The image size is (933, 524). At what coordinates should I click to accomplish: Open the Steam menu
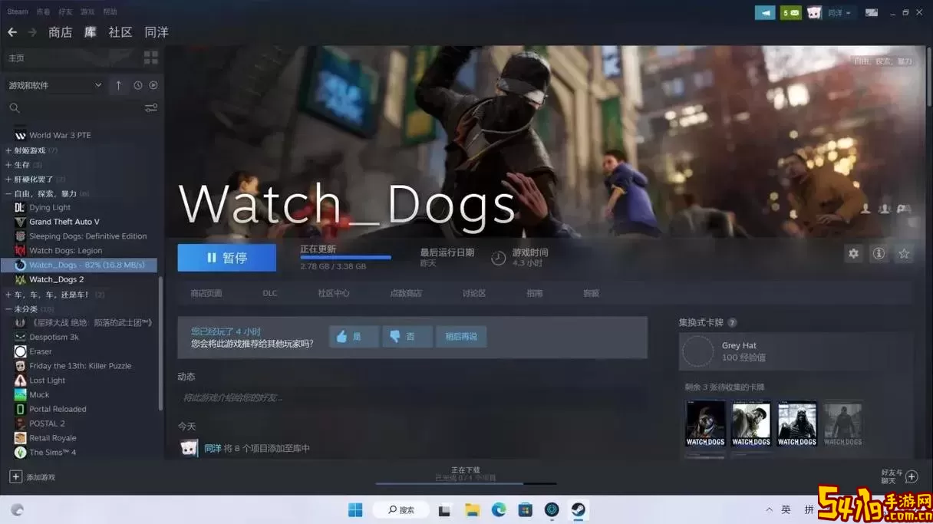18,12
